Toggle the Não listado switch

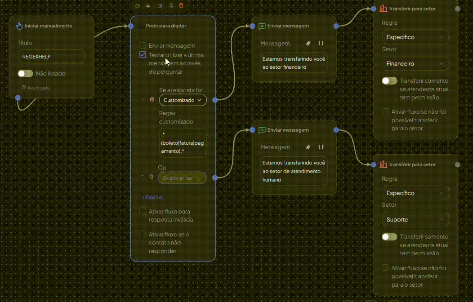pos(25,73)
